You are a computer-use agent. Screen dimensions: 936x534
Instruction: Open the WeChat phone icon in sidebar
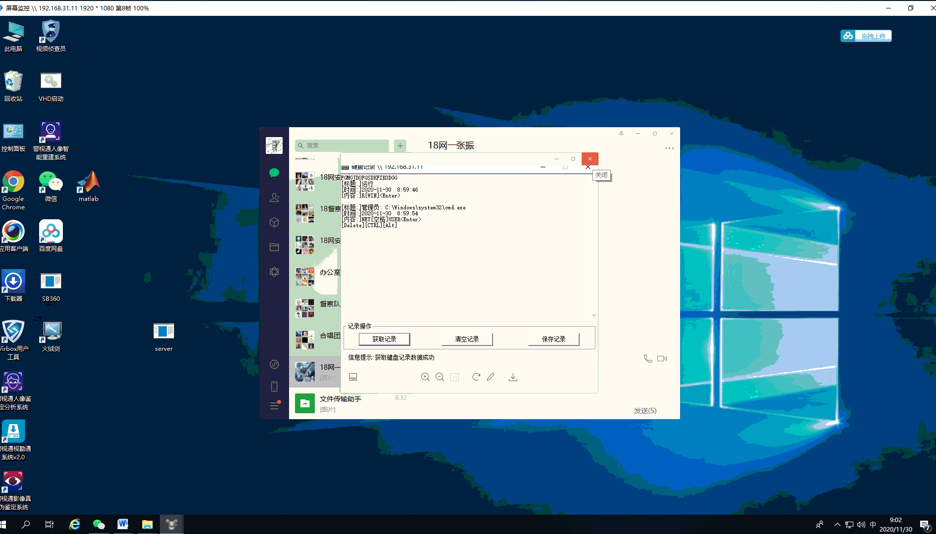[274, 387]
